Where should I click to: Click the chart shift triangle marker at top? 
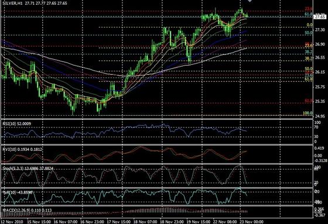(x=250, y=1)
